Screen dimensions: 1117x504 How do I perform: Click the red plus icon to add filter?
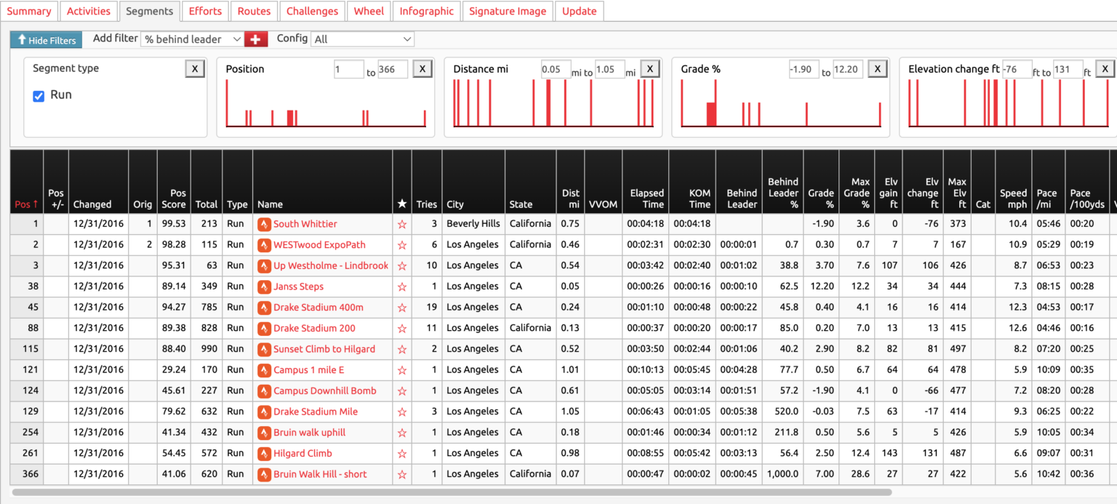tap(255, 39)
